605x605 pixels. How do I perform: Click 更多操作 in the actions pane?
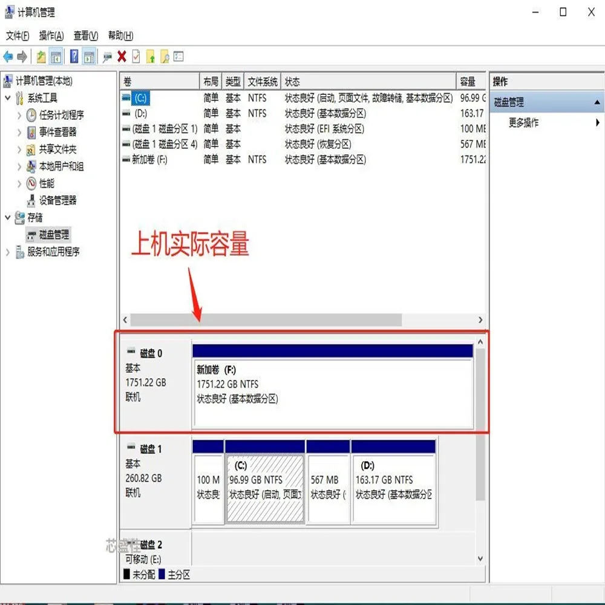point(523,123)
